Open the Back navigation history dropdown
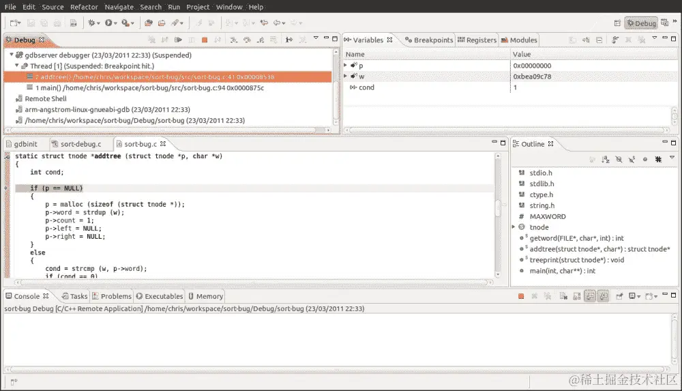The width and height of the screenshot is (682, 391). (x=284, y=23)
